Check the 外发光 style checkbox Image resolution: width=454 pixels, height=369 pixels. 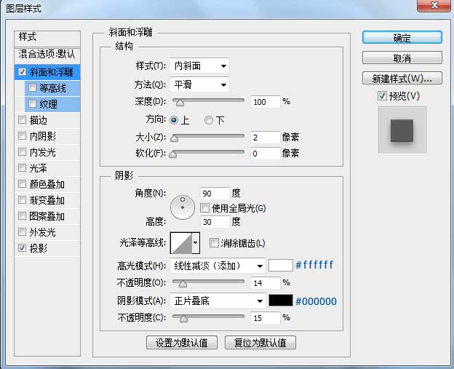pyautogui.click(x=23, y=231)
